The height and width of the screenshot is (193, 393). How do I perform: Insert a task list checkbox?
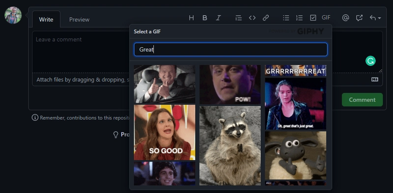[313, 18]
